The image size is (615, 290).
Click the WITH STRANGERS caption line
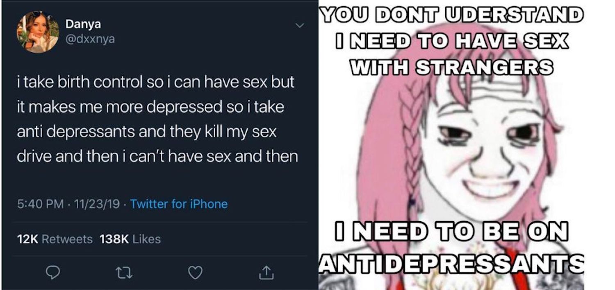[x=452, y=67]
